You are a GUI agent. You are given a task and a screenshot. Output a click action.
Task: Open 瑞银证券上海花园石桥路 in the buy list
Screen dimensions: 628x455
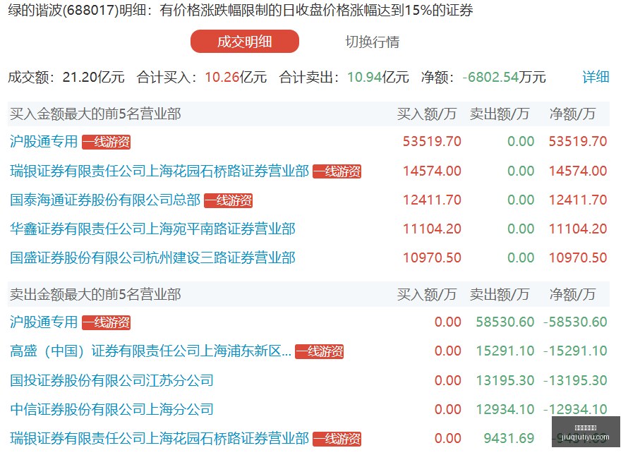tap(159, 171)
